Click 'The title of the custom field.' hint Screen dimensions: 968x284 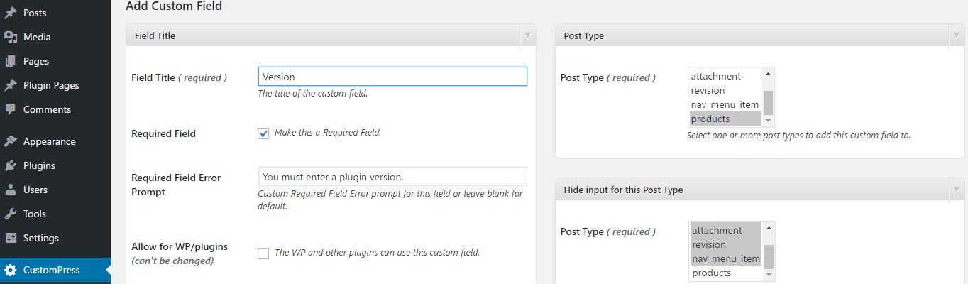[312, 94]
